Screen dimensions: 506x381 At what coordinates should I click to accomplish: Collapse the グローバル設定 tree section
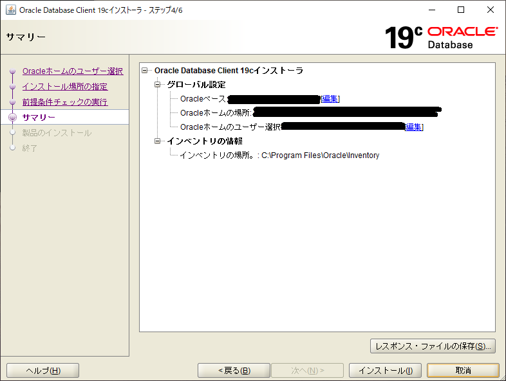(x=158, y=85)
